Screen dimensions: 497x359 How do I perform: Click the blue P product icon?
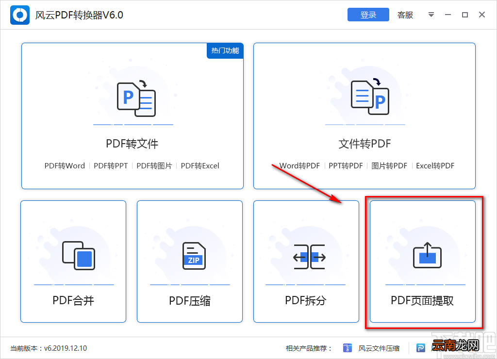click(421, 348)
